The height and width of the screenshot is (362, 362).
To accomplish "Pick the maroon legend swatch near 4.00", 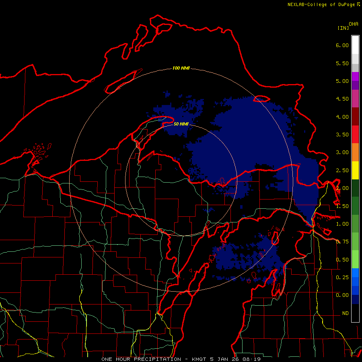I will pyautogui.click(x=355, y=117).
